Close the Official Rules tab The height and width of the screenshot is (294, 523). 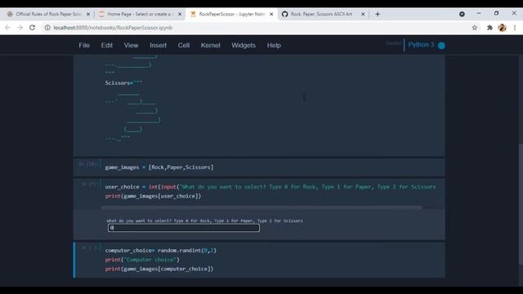(88, 14)
